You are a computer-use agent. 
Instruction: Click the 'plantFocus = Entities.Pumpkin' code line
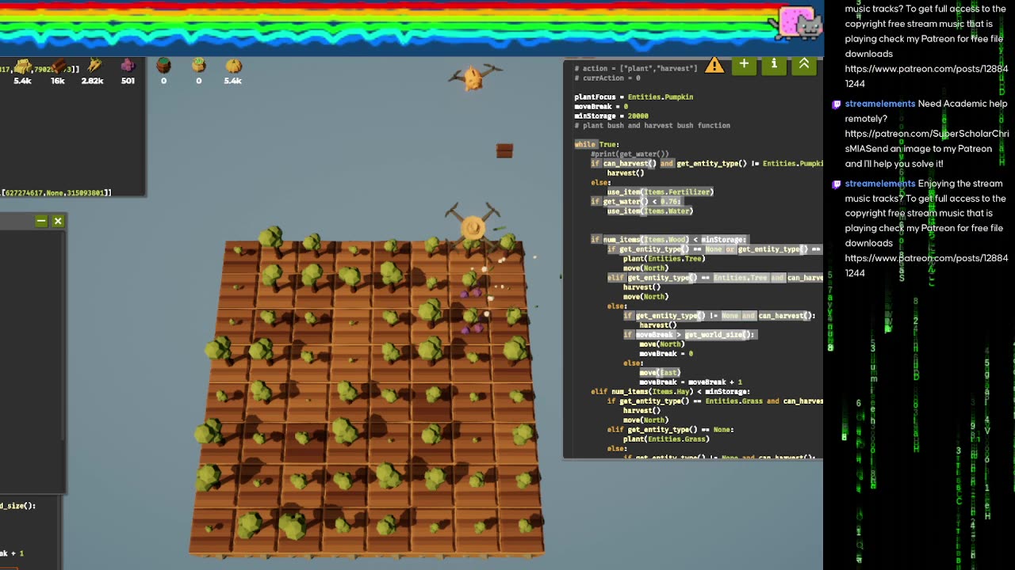pos(634,97)
